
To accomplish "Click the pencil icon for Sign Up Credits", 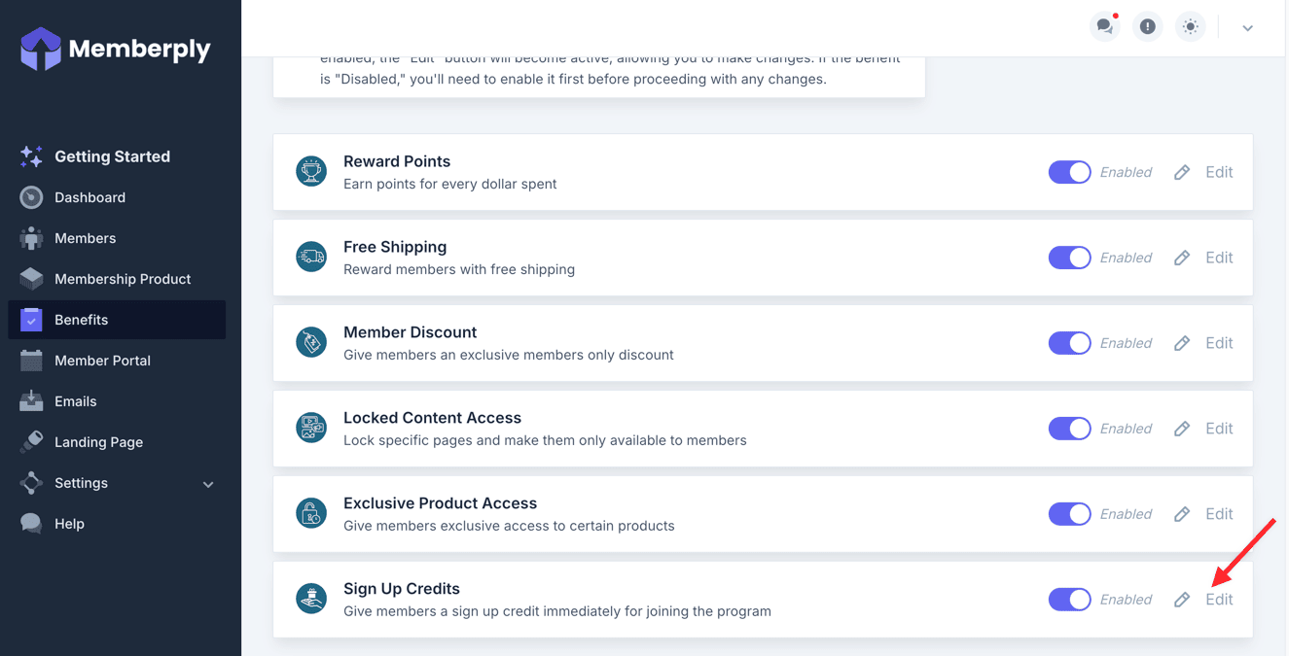I will click(x=1182, y=600).
